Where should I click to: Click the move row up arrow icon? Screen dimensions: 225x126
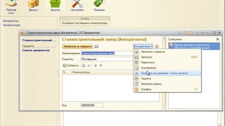(x=95, y=65)
